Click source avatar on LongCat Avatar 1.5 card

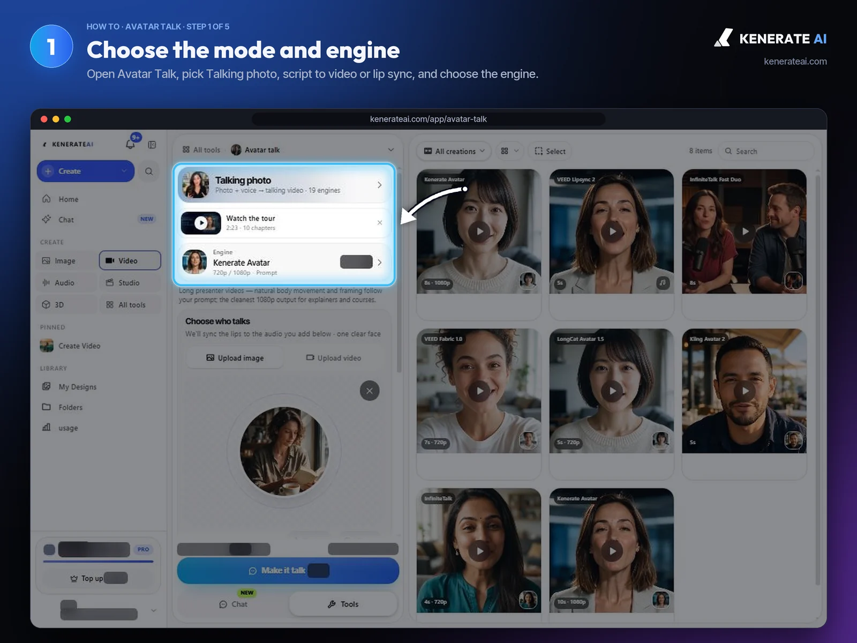point(660,440)
